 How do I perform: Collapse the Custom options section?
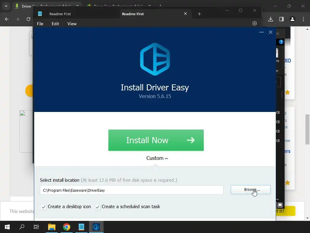coord(157,158)
